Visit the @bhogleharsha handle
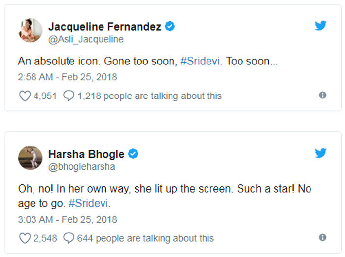This screenshot has width=345, height=257. [81, 167]
